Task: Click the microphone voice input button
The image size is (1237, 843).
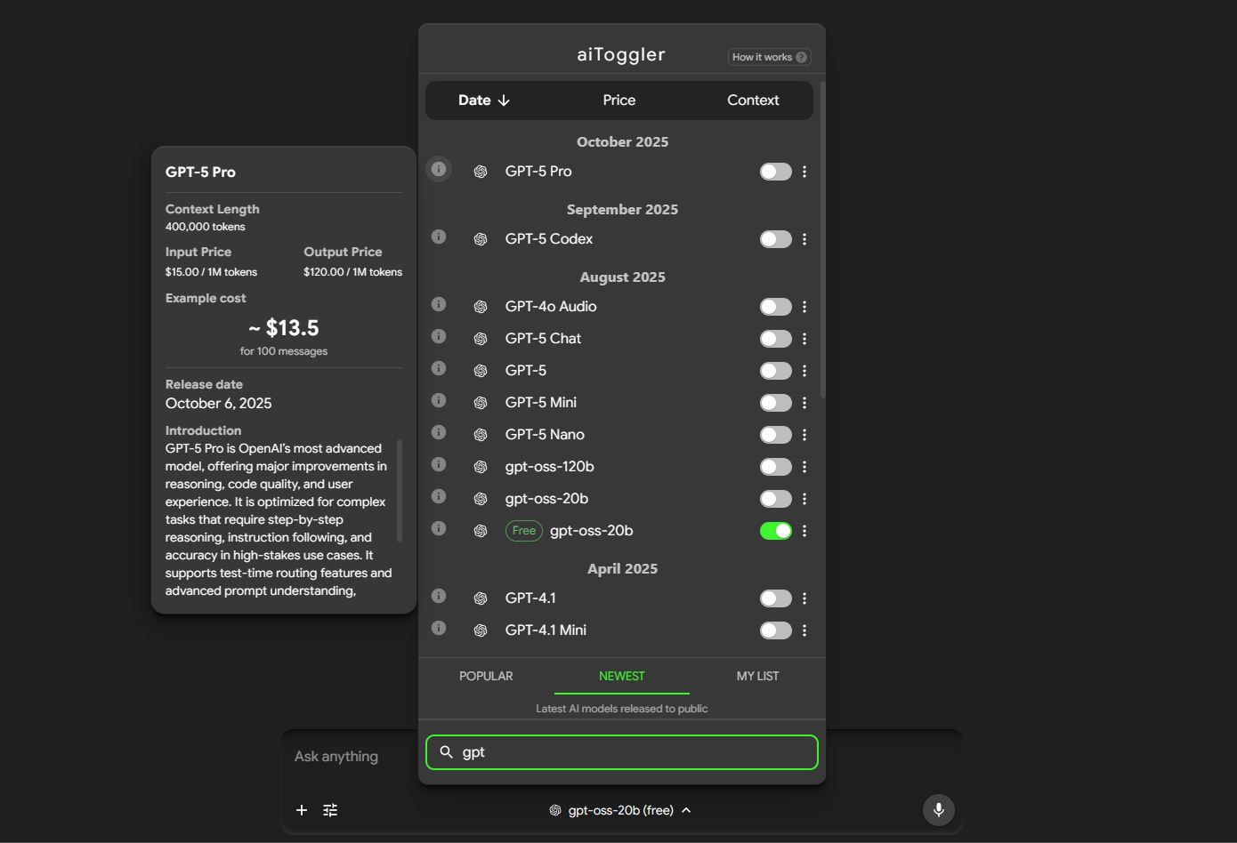Action: 938,810
